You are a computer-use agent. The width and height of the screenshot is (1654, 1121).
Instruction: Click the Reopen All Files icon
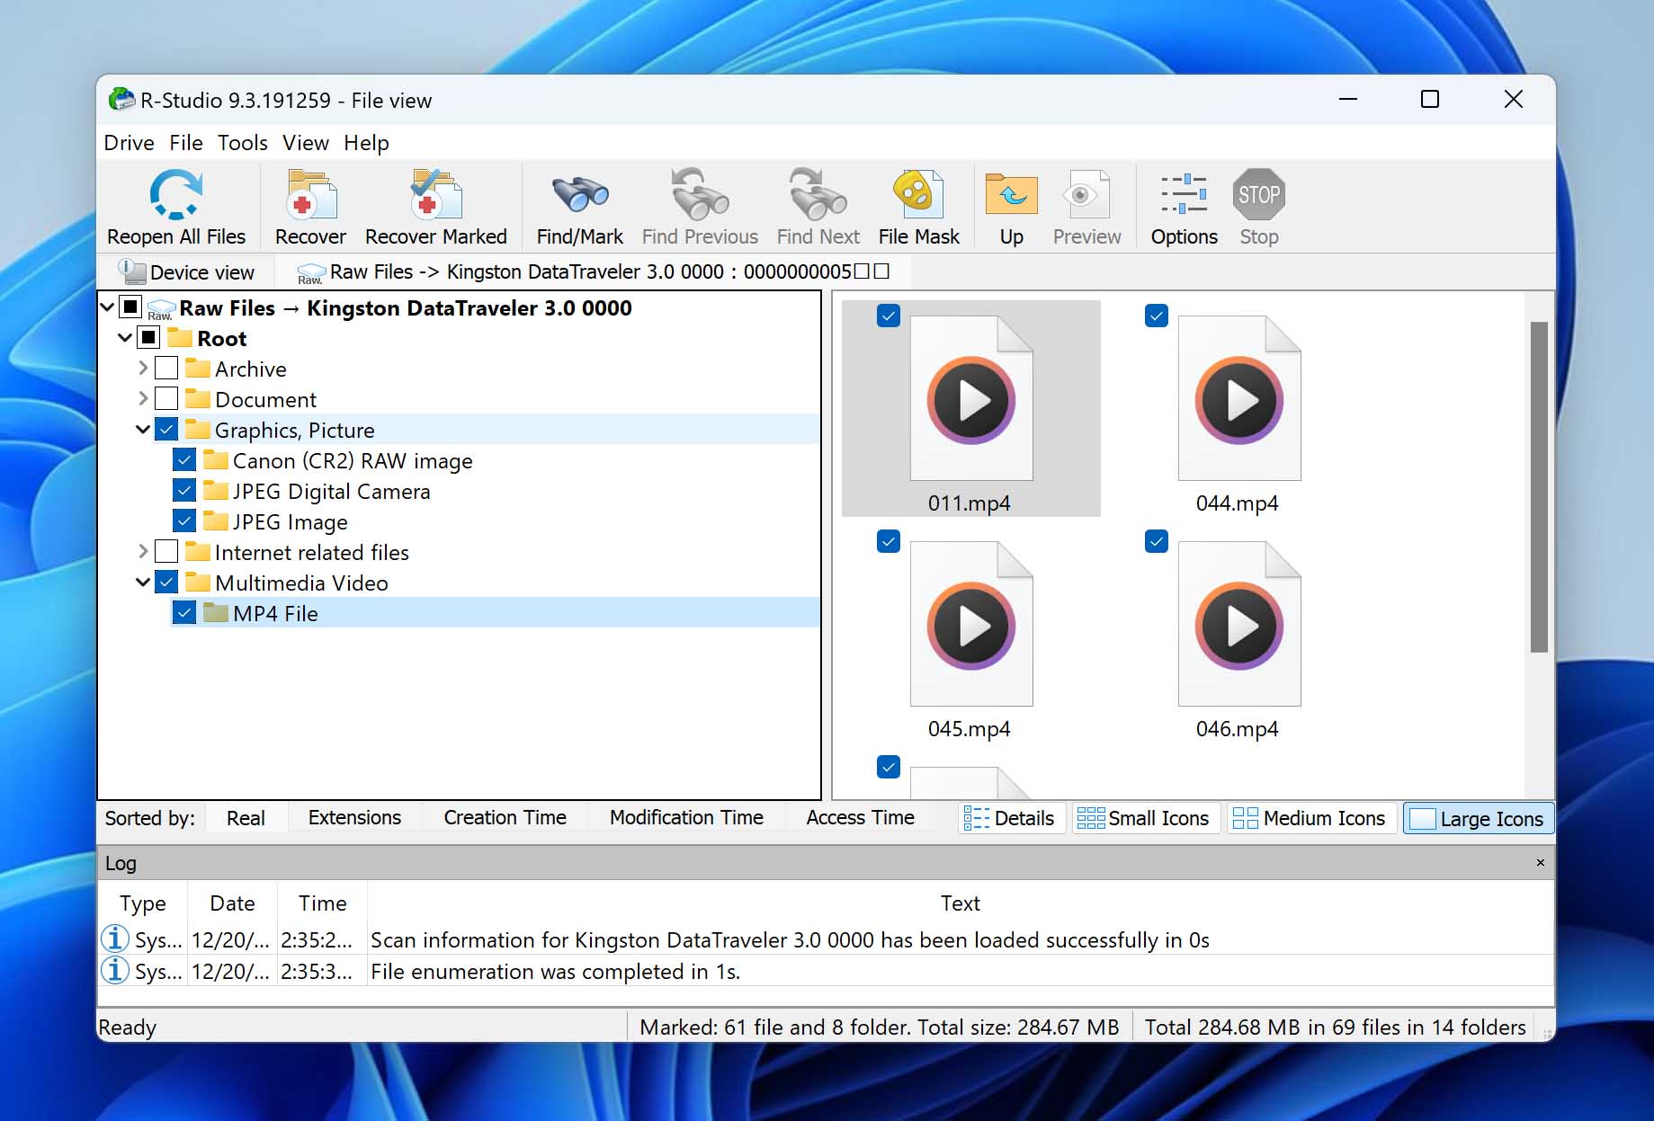[175, 196]
